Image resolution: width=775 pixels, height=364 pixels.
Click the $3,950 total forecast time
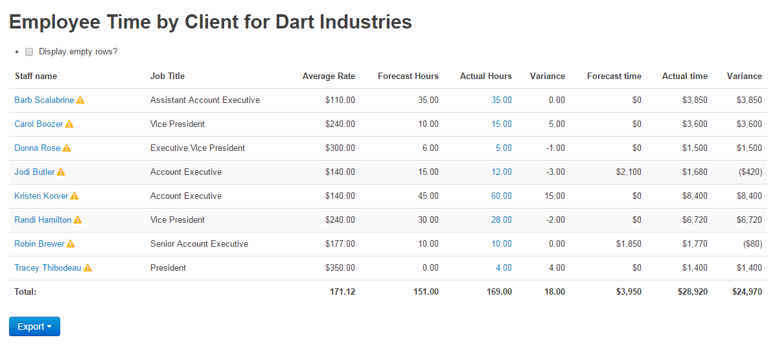(629, 291)
